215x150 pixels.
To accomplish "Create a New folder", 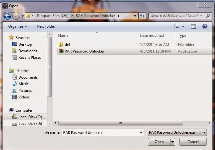I will click(x=46, y=26).
